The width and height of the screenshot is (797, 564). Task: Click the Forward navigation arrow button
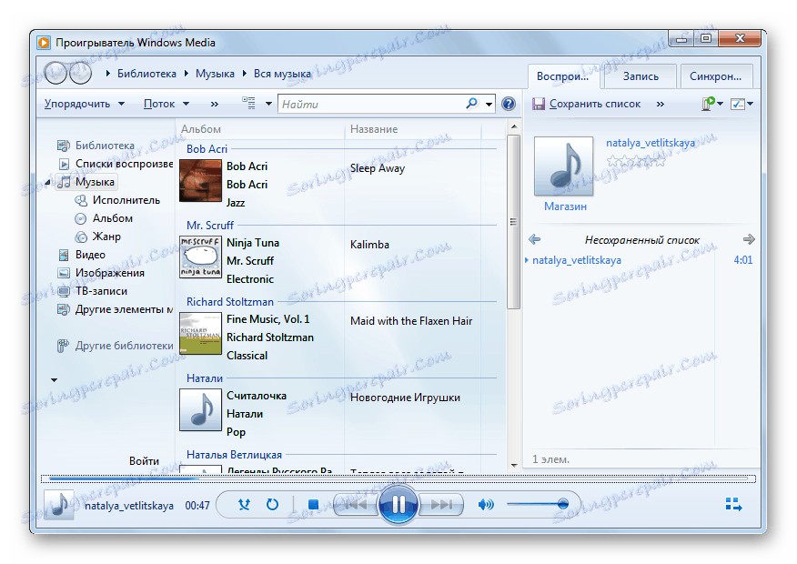point(80,74)
